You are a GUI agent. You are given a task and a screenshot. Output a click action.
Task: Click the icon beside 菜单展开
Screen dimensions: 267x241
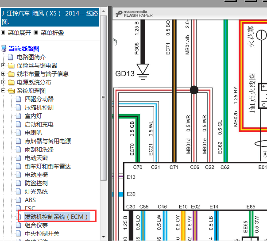click(x=3, y=32)
